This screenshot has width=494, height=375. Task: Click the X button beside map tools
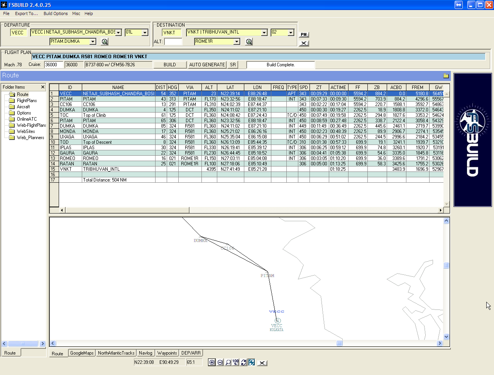tap(262, 363)
